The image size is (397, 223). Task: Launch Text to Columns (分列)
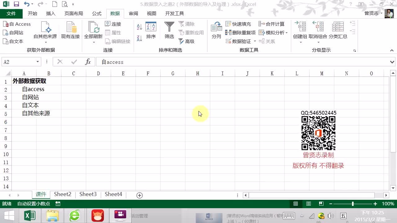tap(216, 30)
